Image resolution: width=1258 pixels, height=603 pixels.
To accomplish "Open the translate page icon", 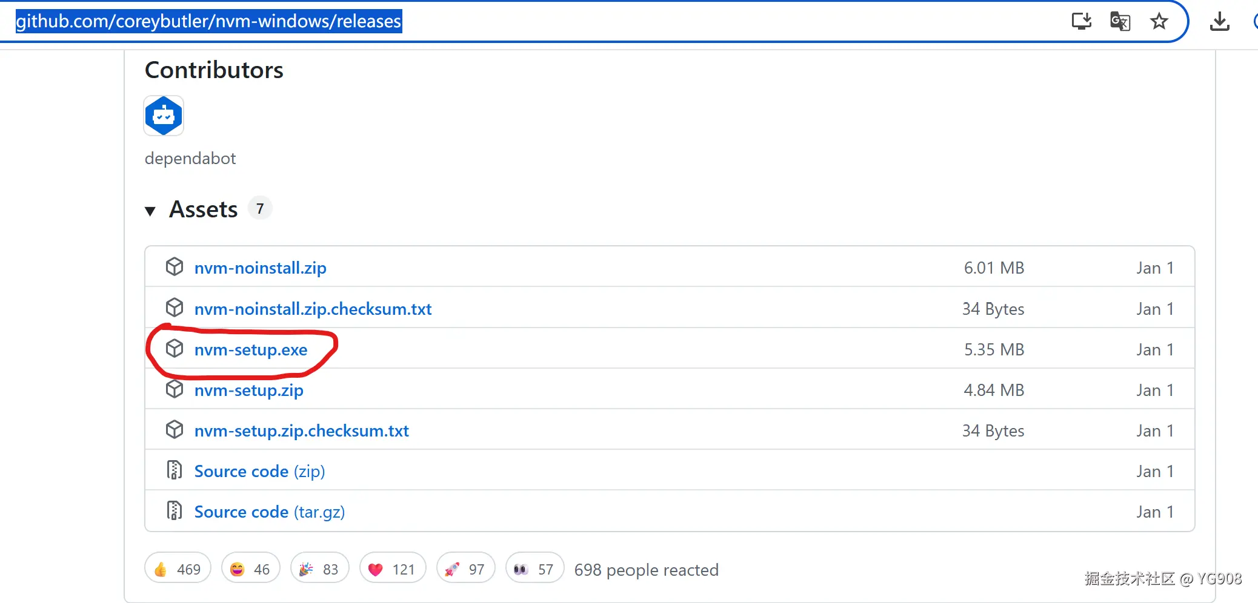I will 1120,22.
